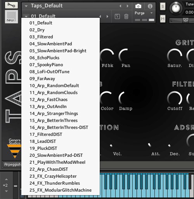Click the filter Cutoff knob
Image resolution: width=194 pixels, height=199 pixels.
pyautogui.click(x=175, y=98)
